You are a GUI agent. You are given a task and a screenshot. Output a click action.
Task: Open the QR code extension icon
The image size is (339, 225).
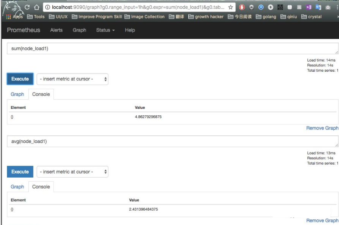280,7
